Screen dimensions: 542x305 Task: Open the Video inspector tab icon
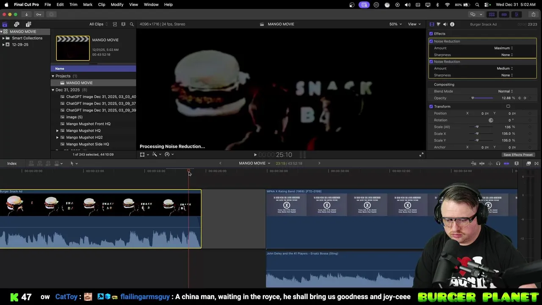pyautogui.click(x=431, y=24)
